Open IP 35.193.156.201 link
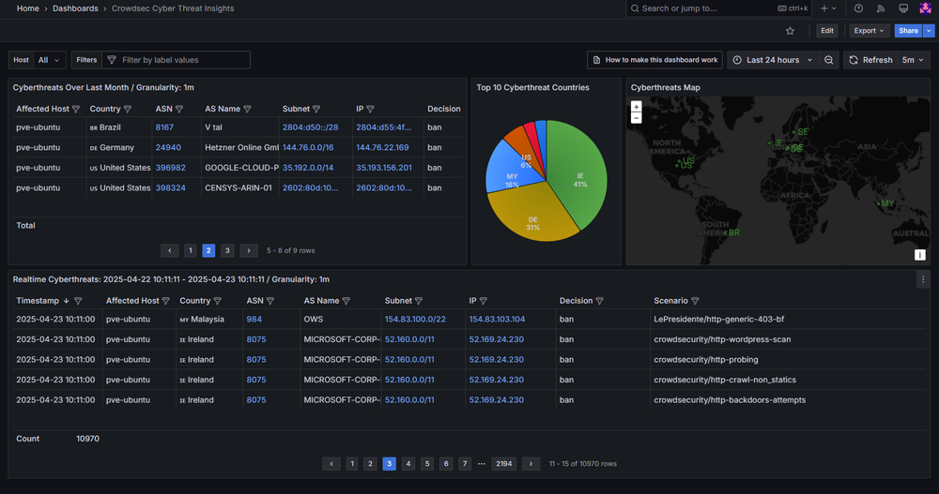 (x=384, y=168)
